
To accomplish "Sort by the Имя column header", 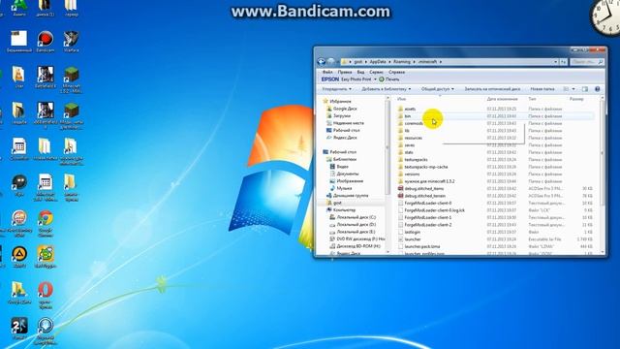I will click(402, 99).
